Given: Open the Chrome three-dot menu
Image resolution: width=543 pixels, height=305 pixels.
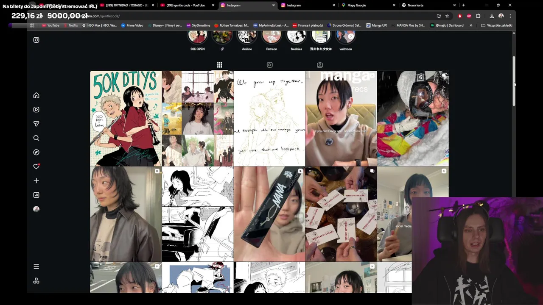Looking at the screenshot, I should coord(510,16).
